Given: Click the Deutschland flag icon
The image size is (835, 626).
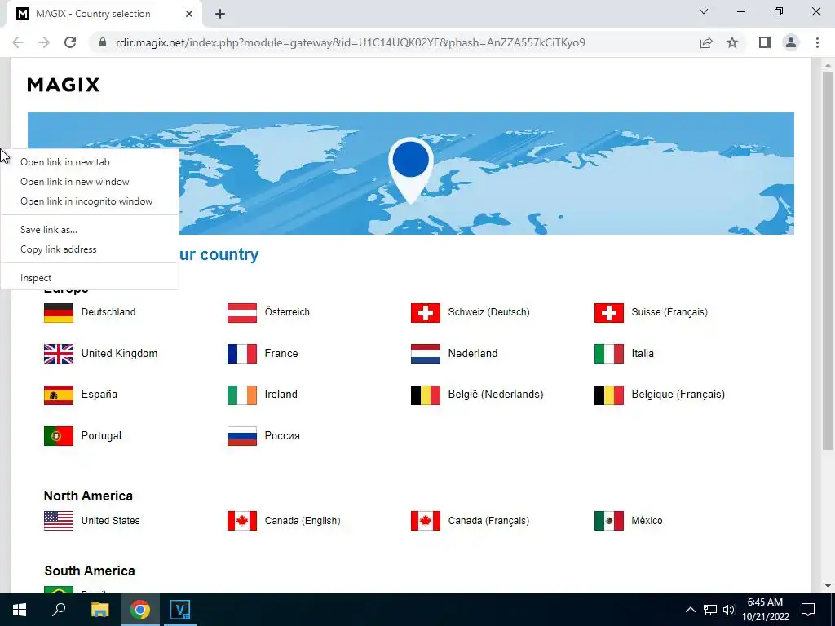Looking at the screenshot, I should tap(59, 313).
